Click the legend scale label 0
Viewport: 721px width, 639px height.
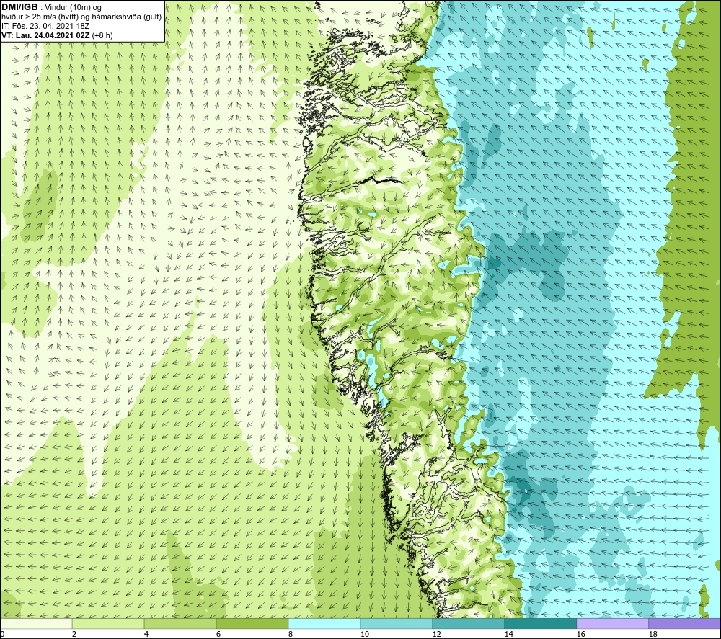[3, 634]
